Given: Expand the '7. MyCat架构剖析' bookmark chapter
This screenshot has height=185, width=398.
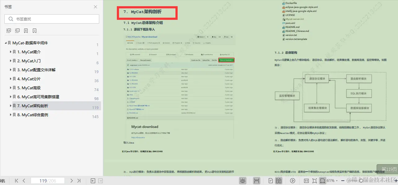Looking at the screenshot, I should click(11, 106).
